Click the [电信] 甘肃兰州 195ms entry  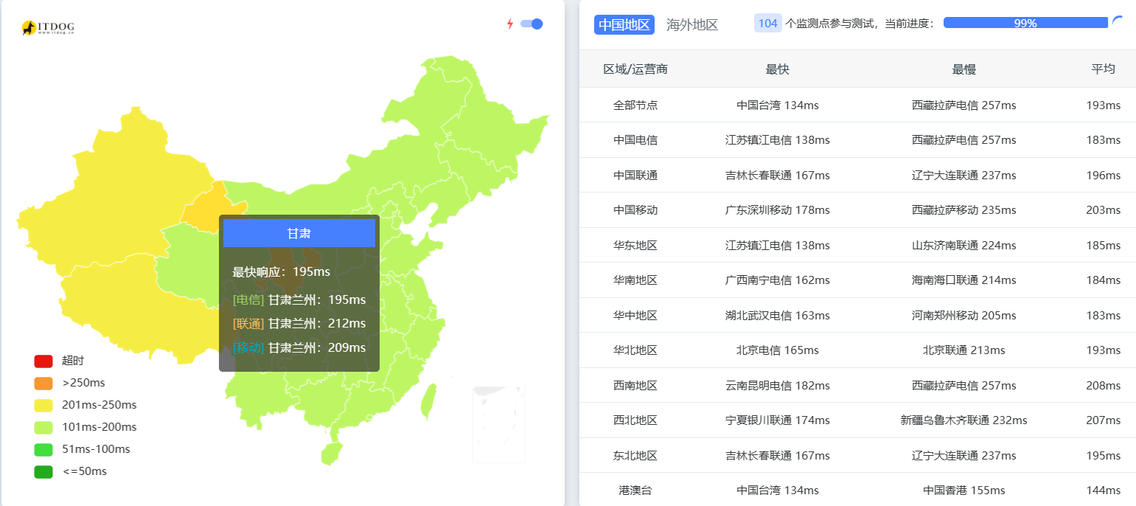299,299
